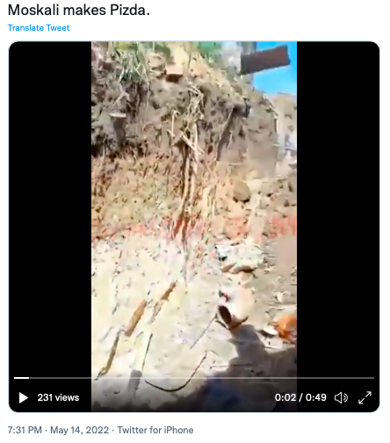390x443 pixels.
Task: Open the 7:31 PM timestamp link
Action: pyautogui.click(x=25, y=430)
